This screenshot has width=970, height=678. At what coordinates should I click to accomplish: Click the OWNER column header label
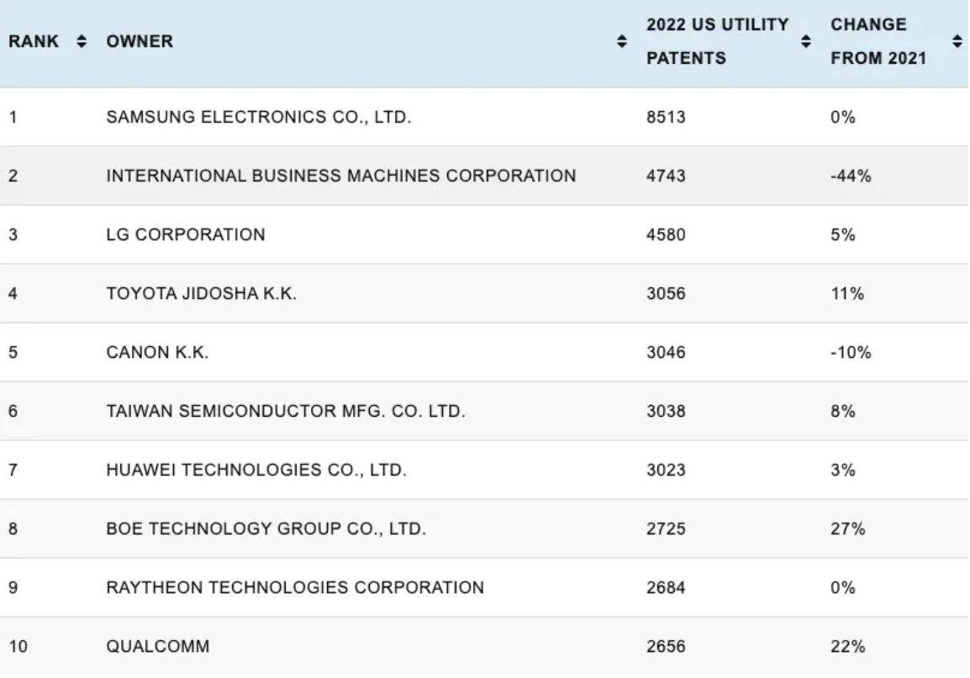tap(140, 42)
